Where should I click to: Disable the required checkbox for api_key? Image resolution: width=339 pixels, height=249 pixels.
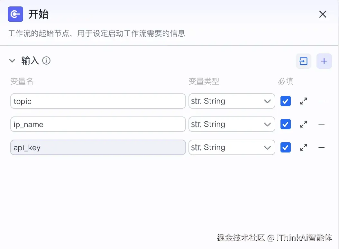(285, 147)
